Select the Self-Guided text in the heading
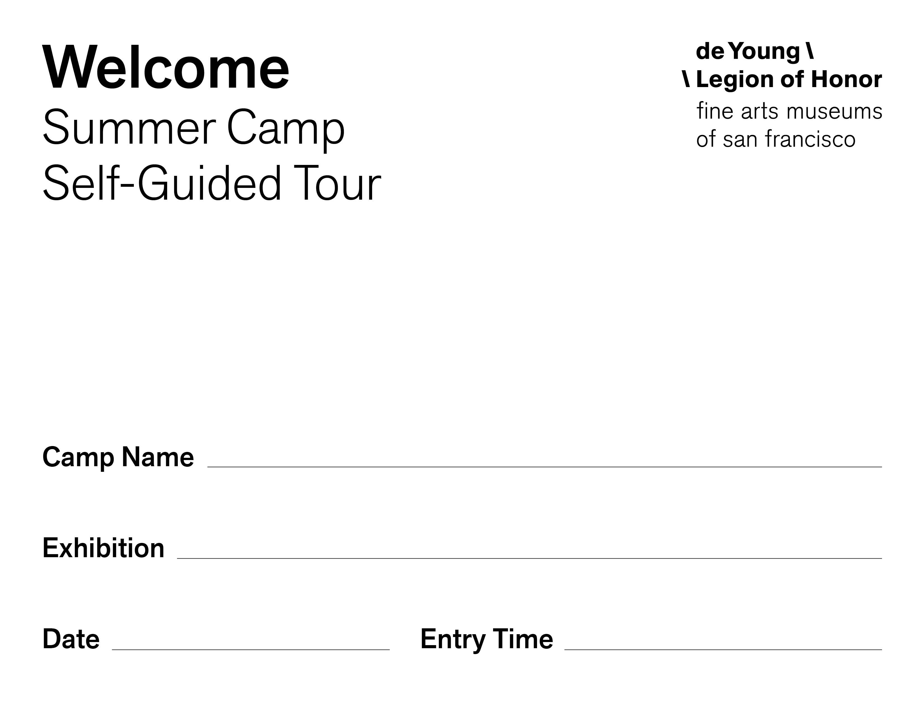This screenshot has width=924, height=714. pyautogui.click(x=162, y=183)
